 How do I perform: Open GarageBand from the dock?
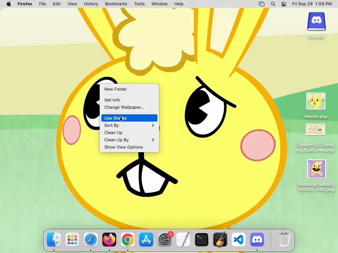click(x=220, y=239)
